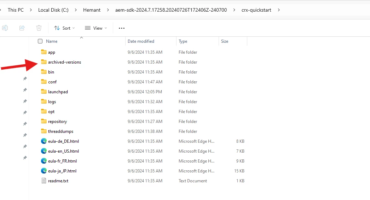
Task: Click the pin icon beside eula-de_DE row
Action: (25, 146)
